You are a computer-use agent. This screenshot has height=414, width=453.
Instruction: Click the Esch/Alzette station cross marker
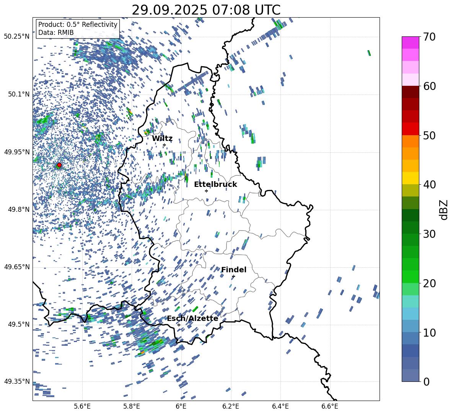179,325
